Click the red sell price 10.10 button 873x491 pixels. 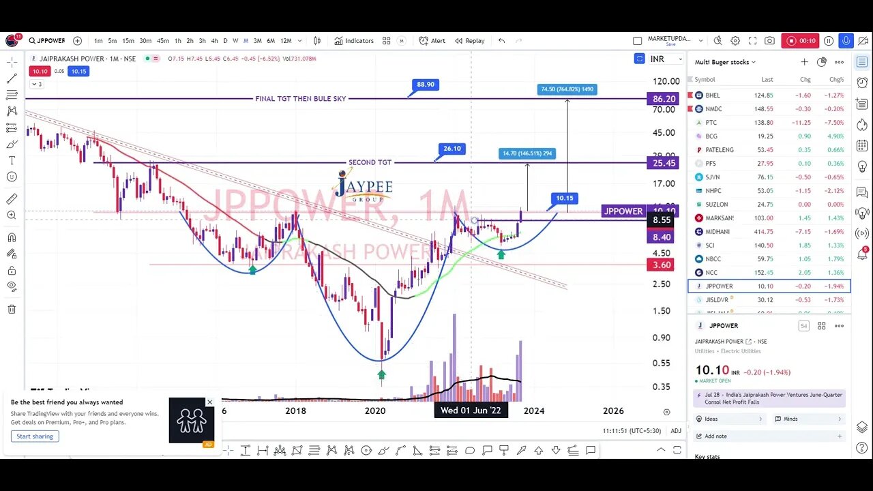[40, 72]
